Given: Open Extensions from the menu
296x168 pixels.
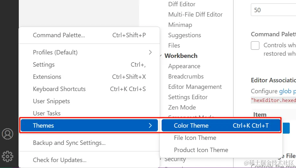Looking at the screenshot, I should 47,77.
